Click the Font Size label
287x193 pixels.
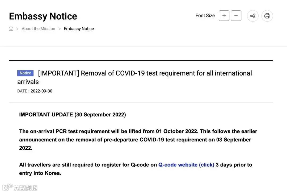coord(205,16)
